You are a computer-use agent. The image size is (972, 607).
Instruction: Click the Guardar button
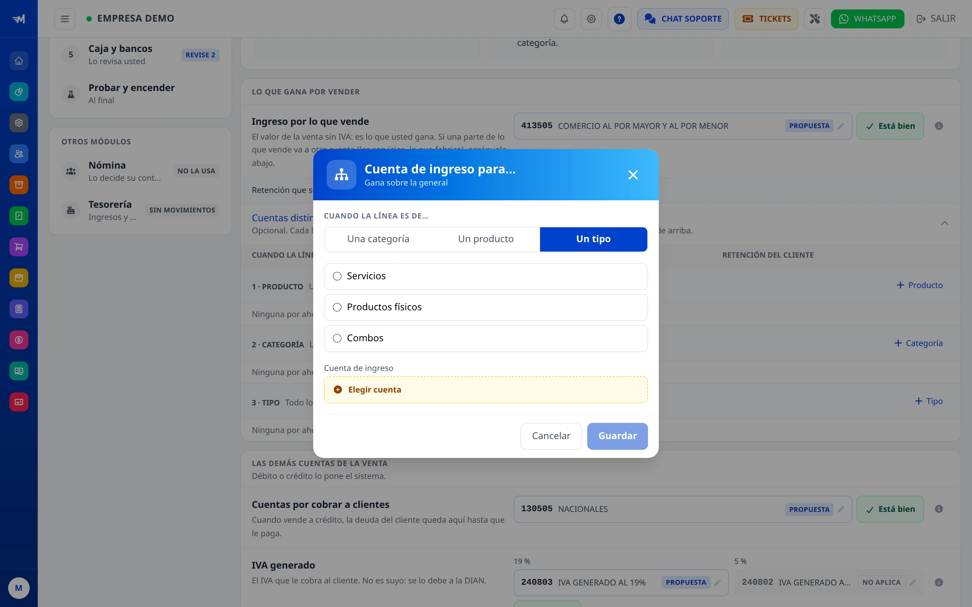tap(617, 436)
